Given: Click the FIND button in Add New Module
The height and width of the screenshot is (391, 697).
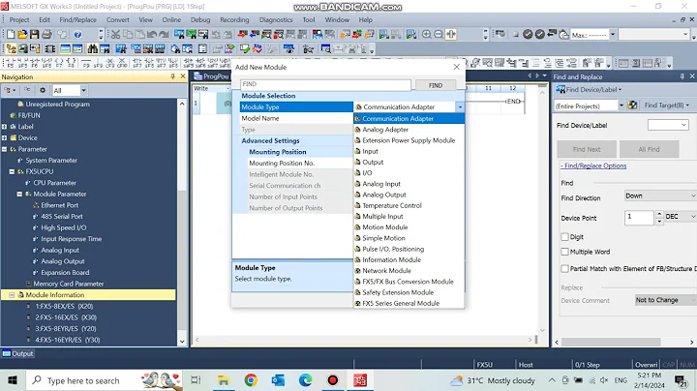Looking at the screenshot, I should coord(436,85).
